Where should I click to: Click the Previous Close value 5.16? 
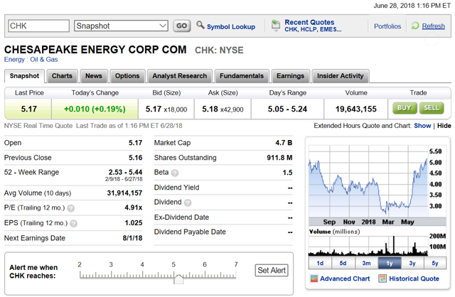point(136,158)
